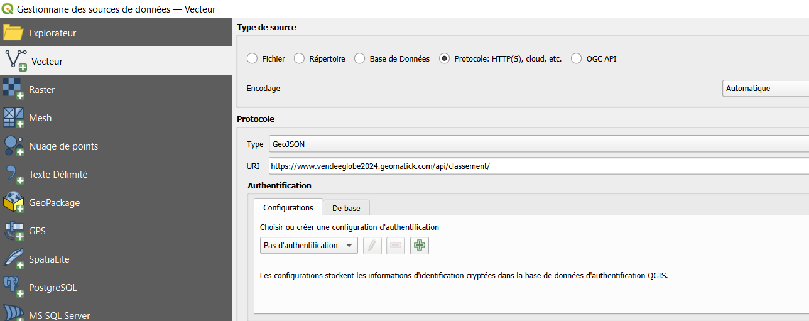Viewport: 809px width, 321px height.
Task: Select the GeoPackage source icon
Action: coord(13,202)
